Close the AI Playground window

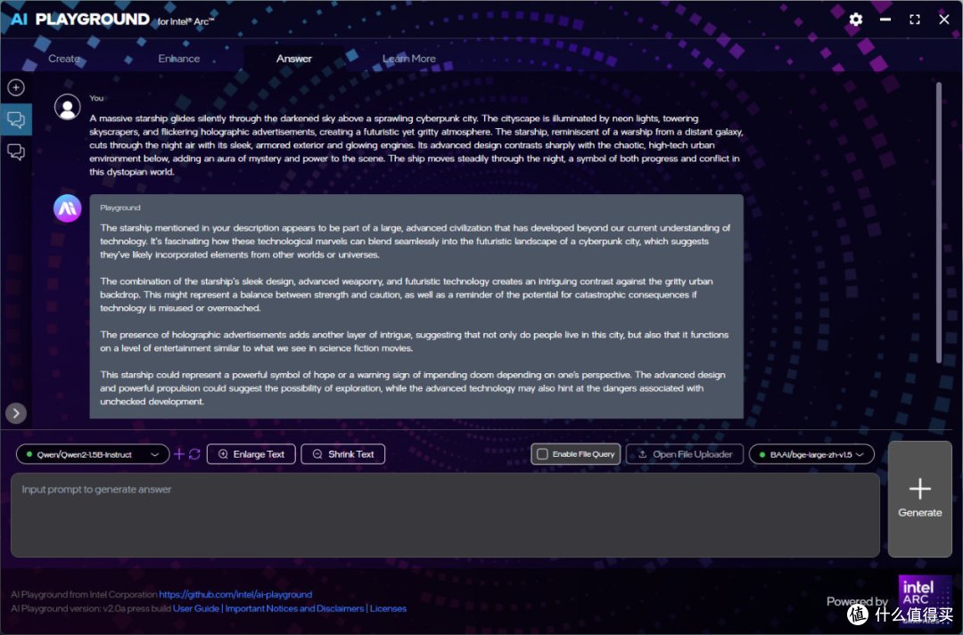coord(944,20)
